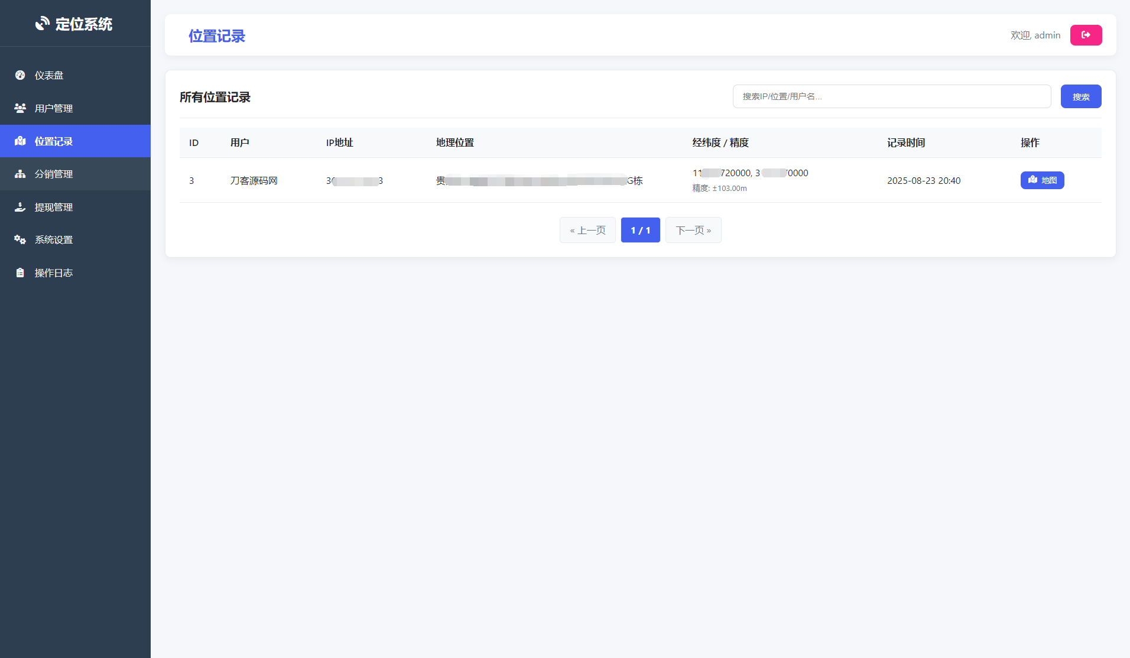
Task: Click the map icon inside the 地图 button
Action: [1033, 180]
